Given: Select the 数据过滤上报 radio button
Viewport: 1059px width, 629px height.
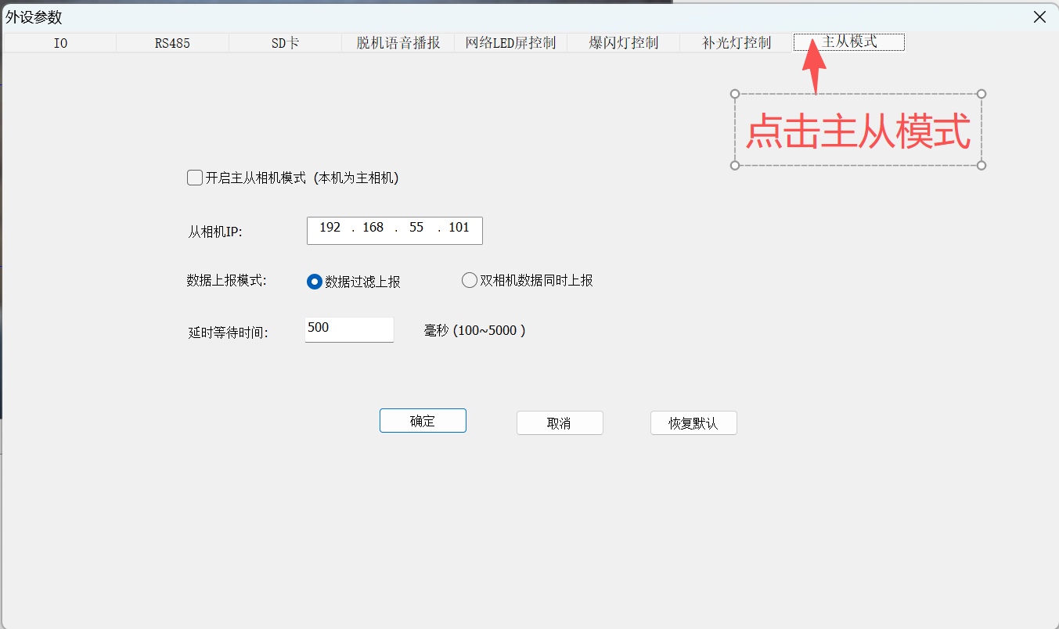Looking at the screenshot, I should pos(315,281).
